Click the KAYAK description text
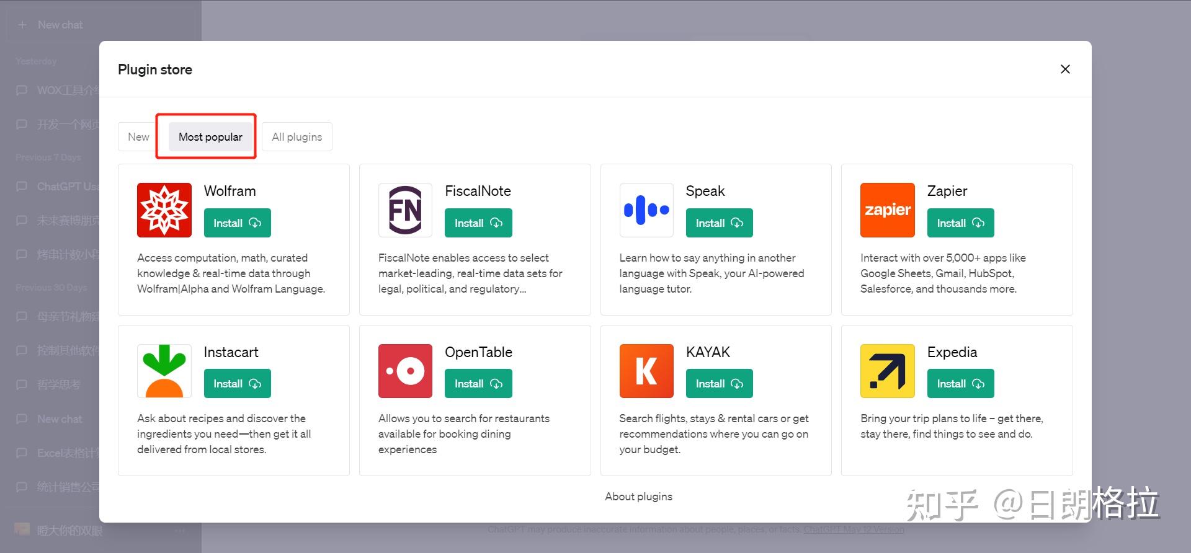This screenshot has width=1191, height=553. (714, 434)
